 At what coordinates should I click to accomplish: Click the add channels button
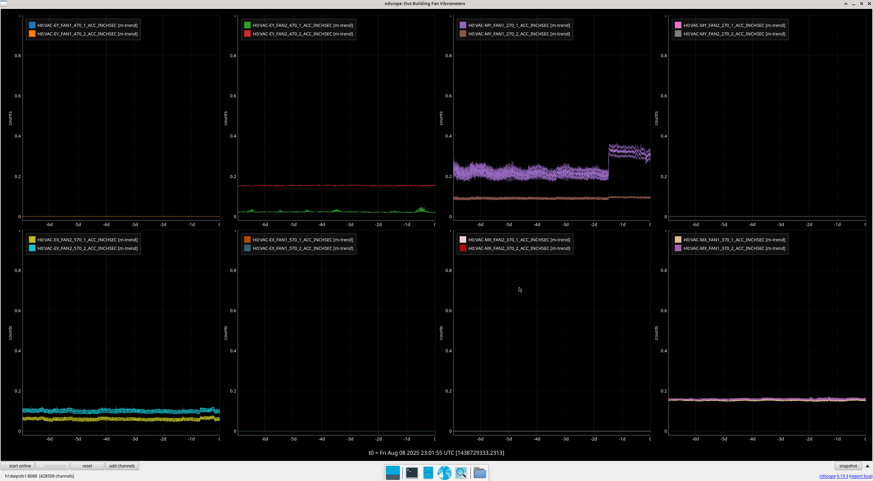[122, 466]
